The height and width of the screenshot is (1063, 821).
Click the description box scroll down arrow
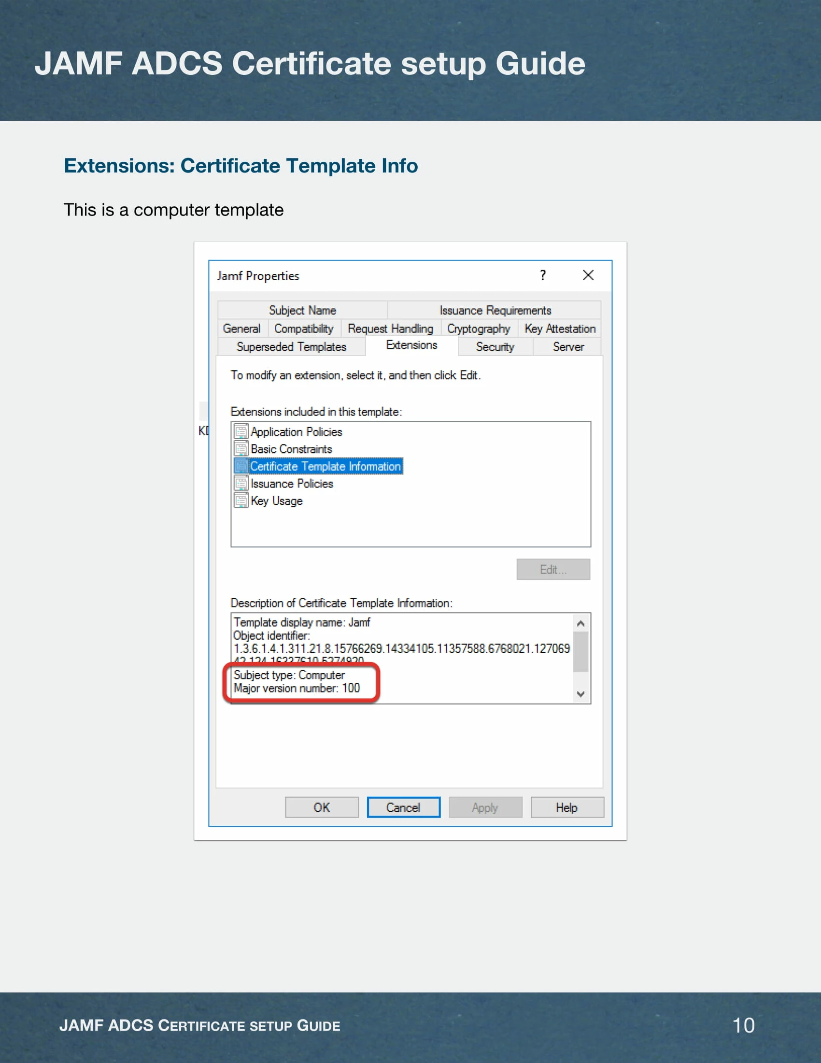point(580,693)
